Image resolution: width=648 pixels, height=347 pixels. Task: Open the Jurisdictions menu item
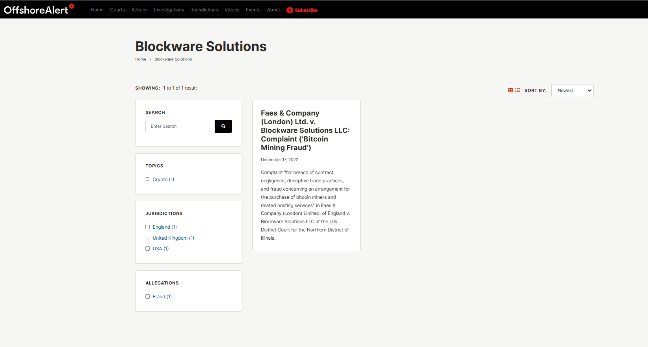204,10
